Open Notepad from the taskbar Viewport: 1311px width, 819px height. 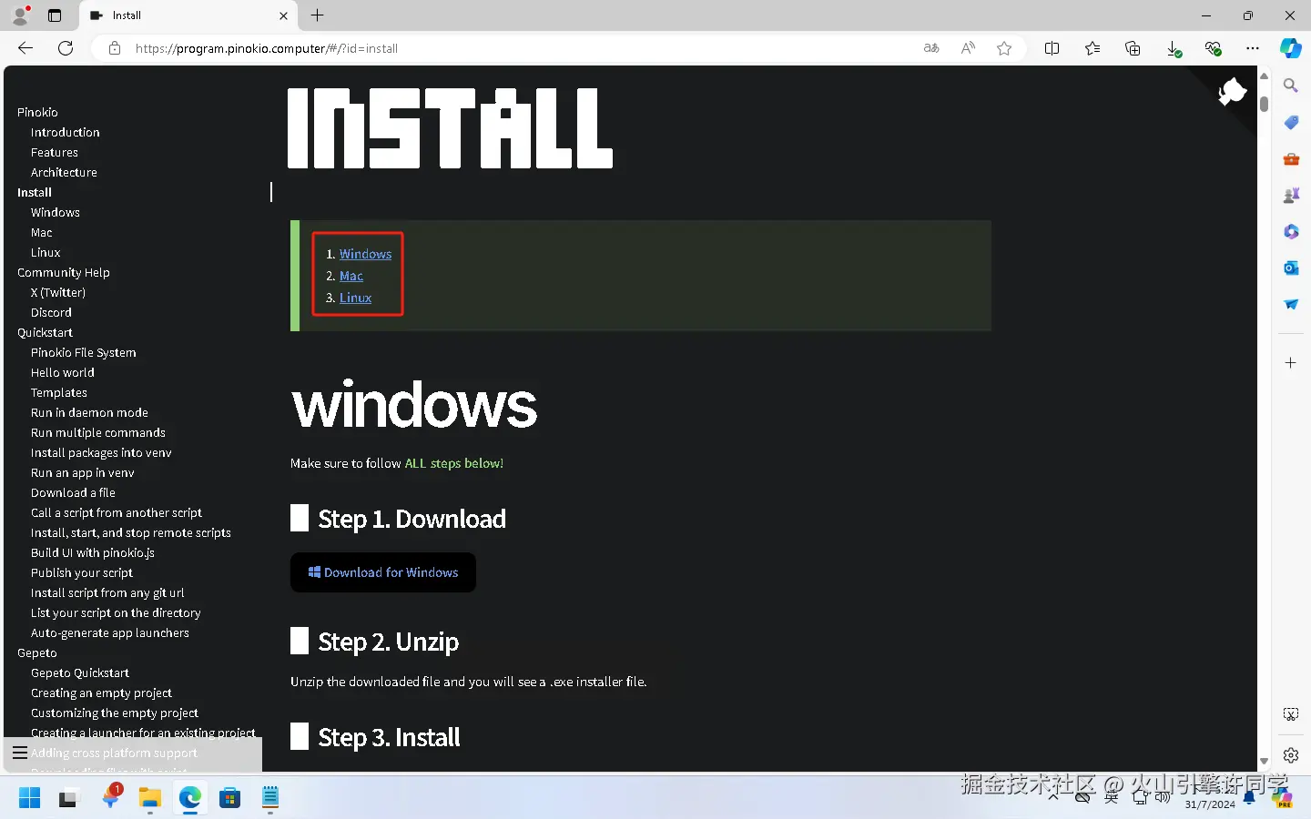click(270, 798)
